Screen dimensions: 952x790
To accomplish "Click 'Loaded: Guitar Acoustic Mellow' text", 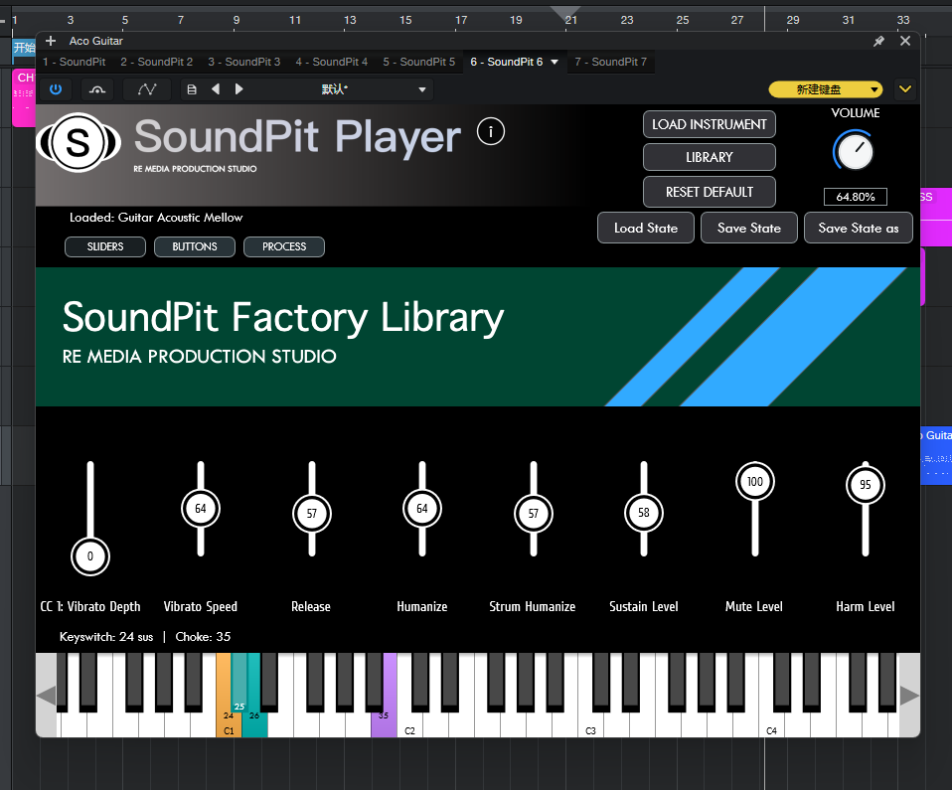I will click(x=156, y=218).
